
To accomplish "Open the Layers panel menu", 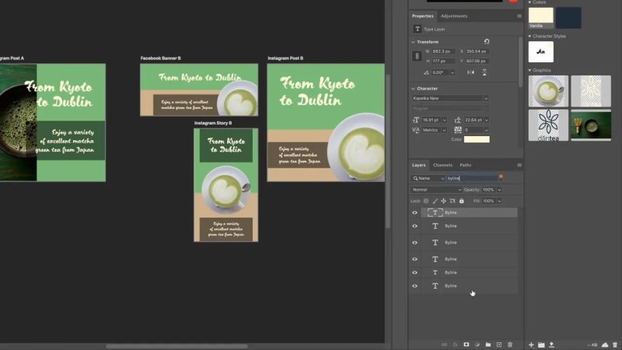I will pos(519,165).
